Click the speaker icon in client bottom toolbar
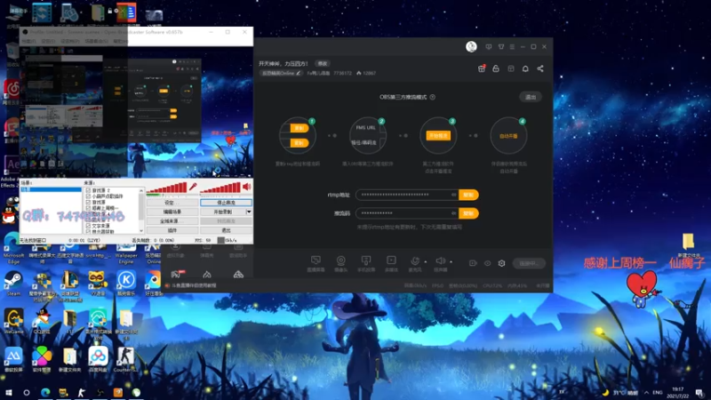The image size is (711, 400). (440, 261)
